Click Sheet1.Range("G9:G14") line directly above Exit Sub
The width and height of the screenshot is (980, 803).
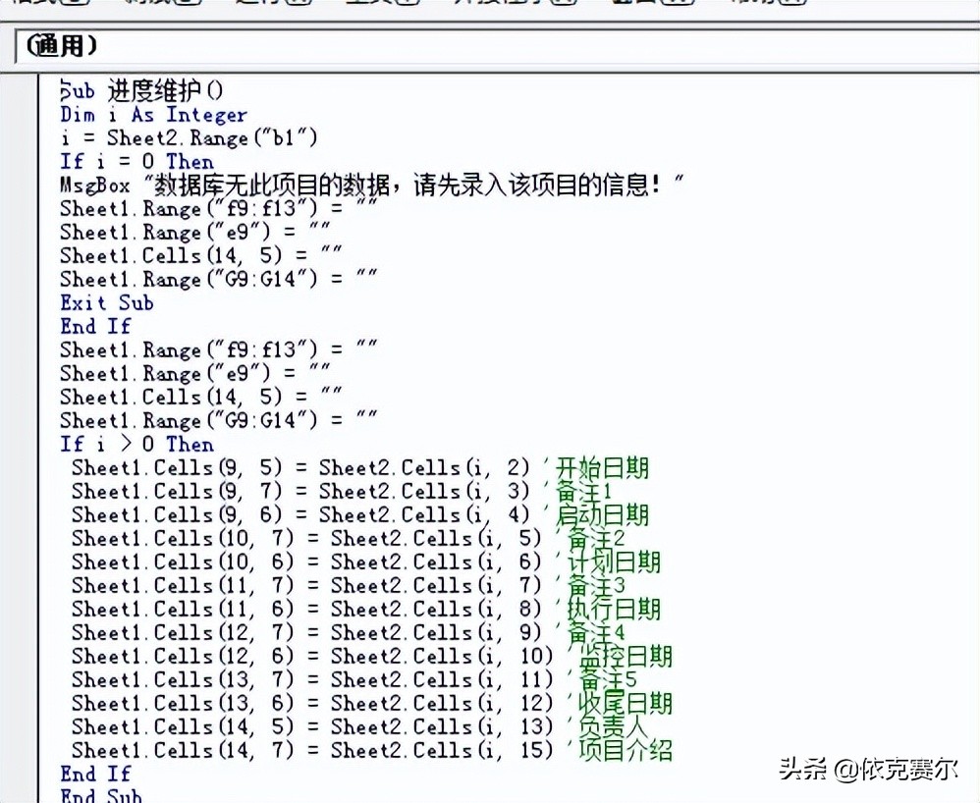click(x=219, y=280)
